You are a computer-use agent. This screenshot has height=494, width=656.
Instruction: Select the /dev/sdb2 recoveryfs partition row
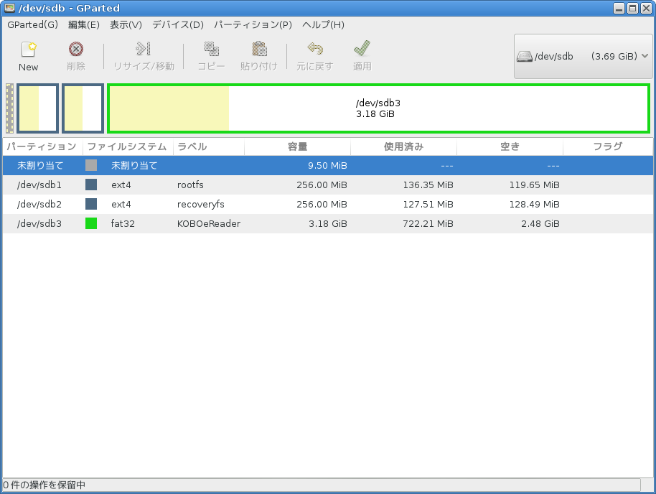click(x=287, y=204)
